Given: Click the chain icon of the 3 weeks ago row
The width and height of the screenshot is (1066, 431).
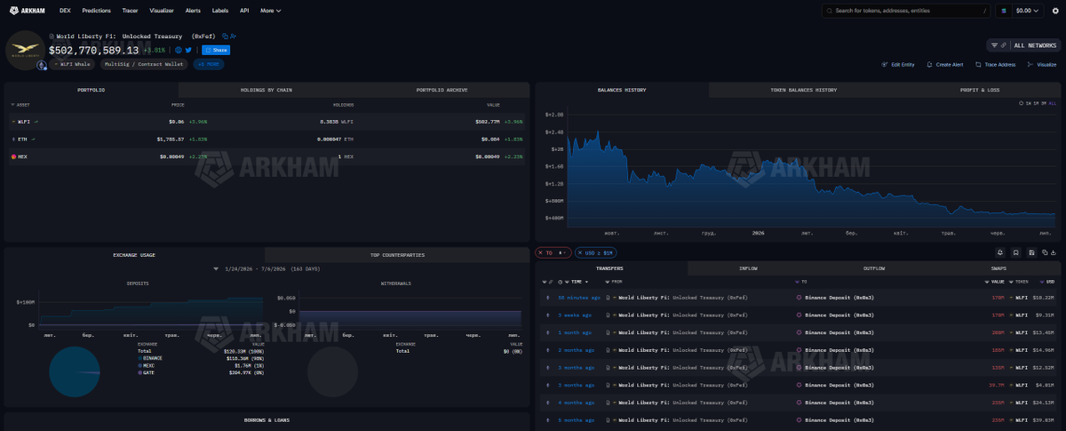Looking at the screenshot, I should [x=547, y=314].
